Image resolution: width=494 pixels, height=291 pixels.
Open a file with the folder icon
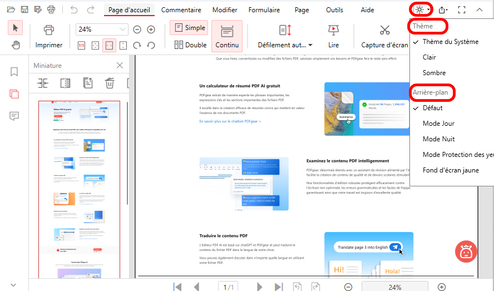[x=11, y=10]
